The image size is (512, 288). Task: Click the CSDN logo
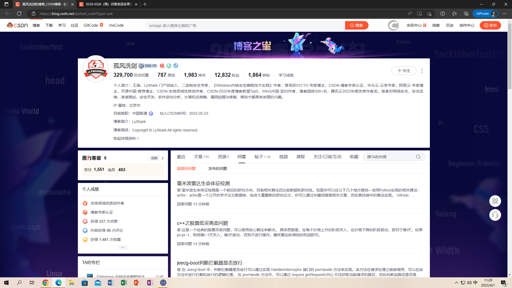tap(17, 25)
